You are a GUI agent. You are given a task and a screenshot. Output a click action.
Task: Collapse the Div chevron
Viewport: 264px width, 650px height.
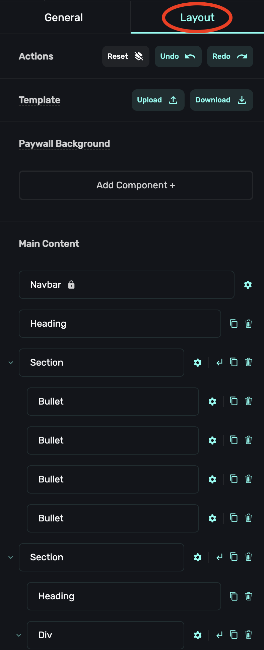pos(19,635)
